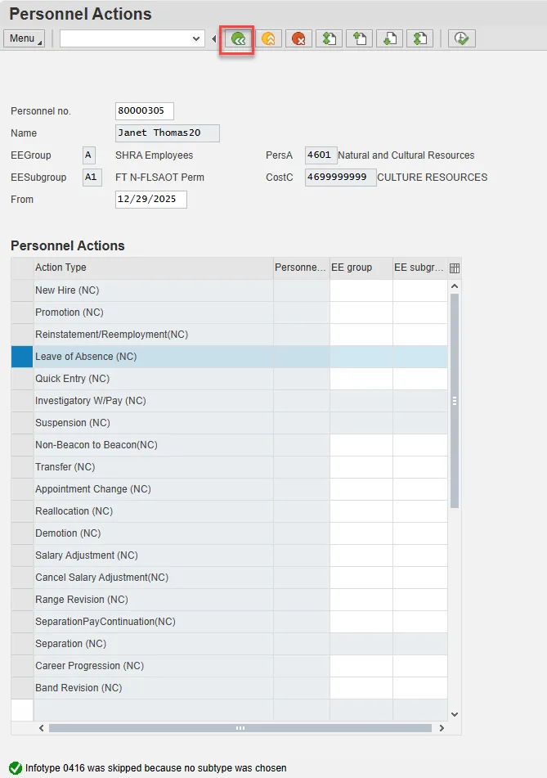Expand the Menu button
The height and width of the screenshot is (778, 547).
pyautogui.click(x=25, y=38)
